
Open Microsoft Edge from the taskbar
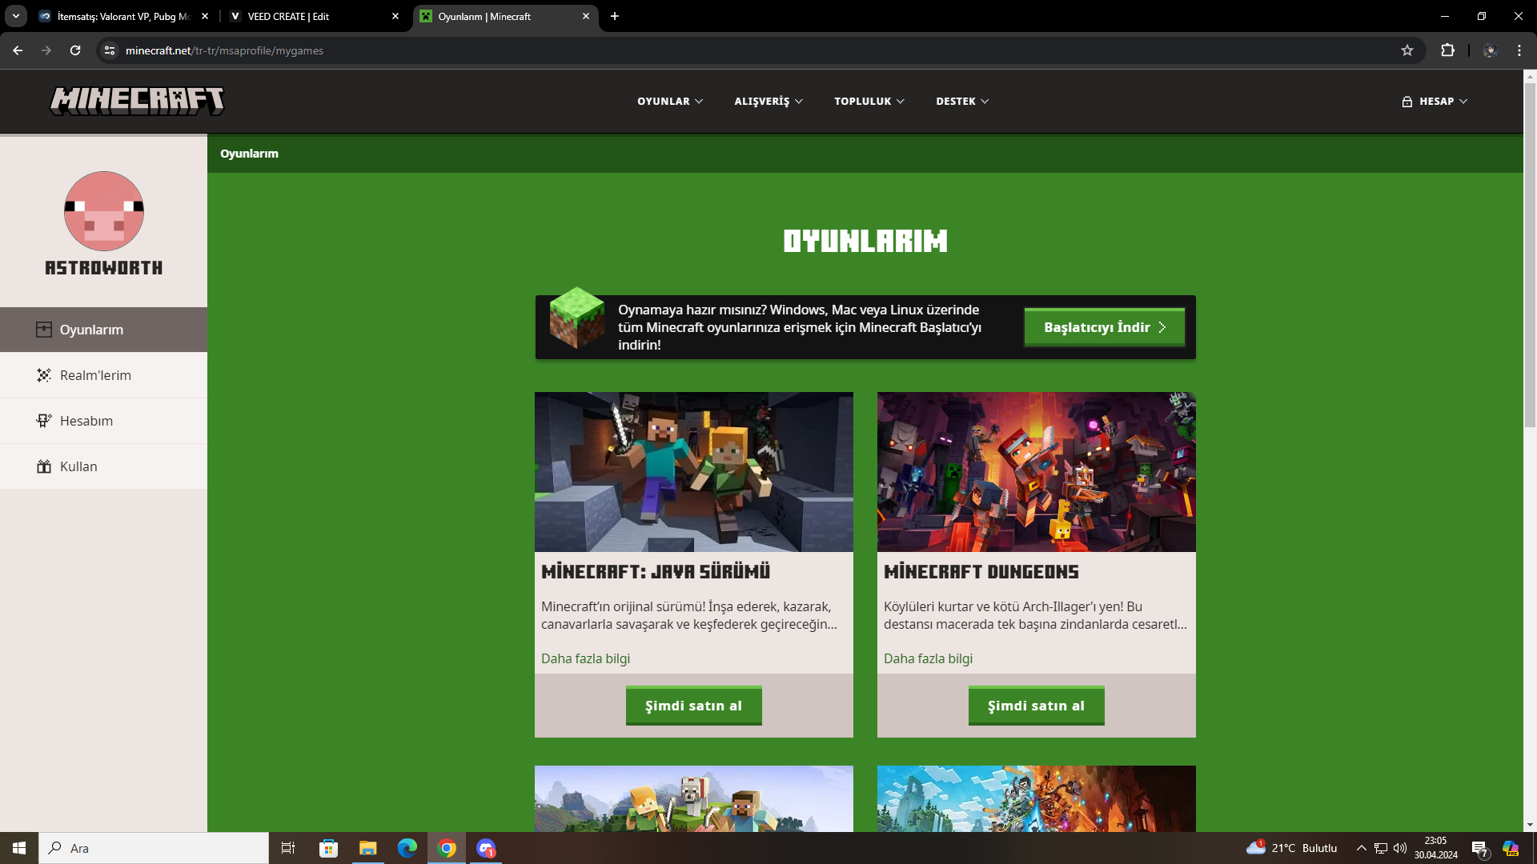click(407, 848)
